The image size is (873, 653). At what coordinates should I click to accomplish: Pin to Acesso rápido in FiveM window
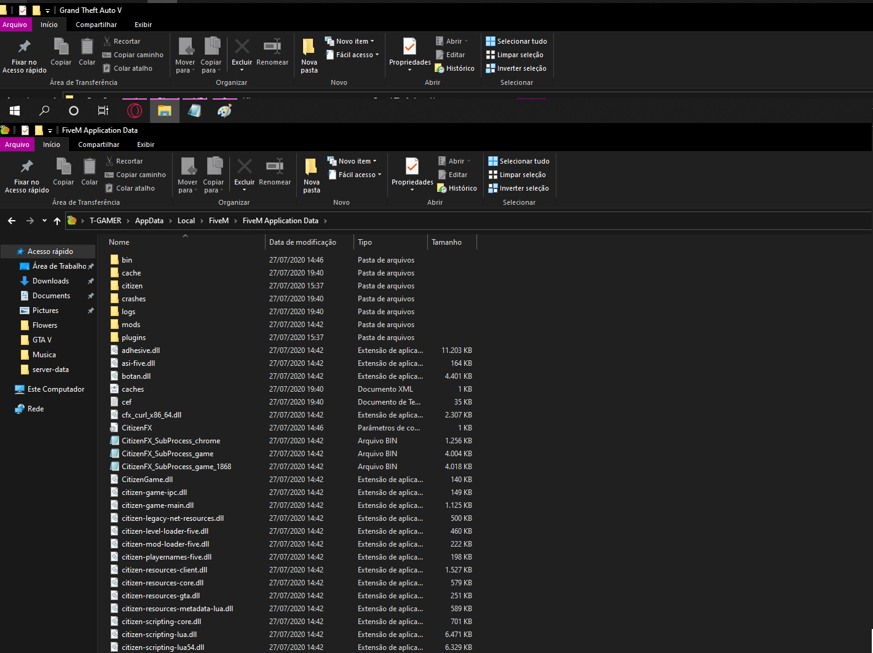[26, 176]
